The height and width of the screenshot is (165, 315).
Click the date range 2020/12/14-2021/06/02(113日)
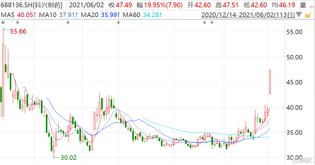click(x=248, y=15)
